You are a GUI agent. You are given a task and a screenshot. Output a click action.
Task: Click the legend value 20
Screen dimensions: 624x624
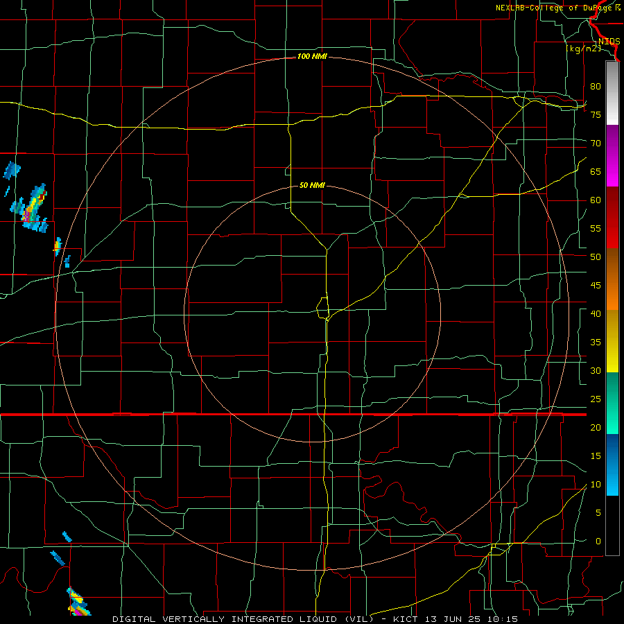596,427
